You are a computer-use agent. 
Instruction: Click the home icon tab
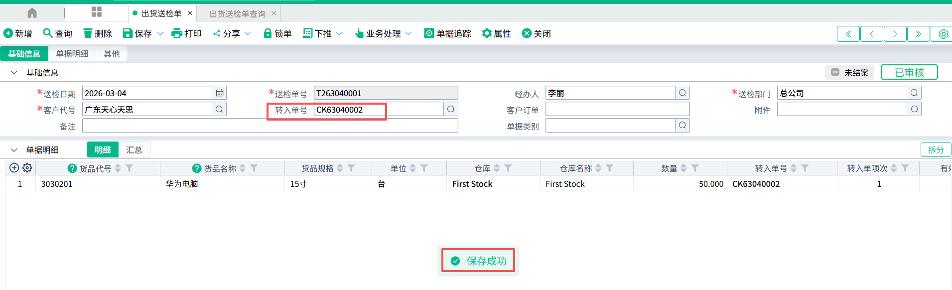pyautogui.click(x=32, y=13)
